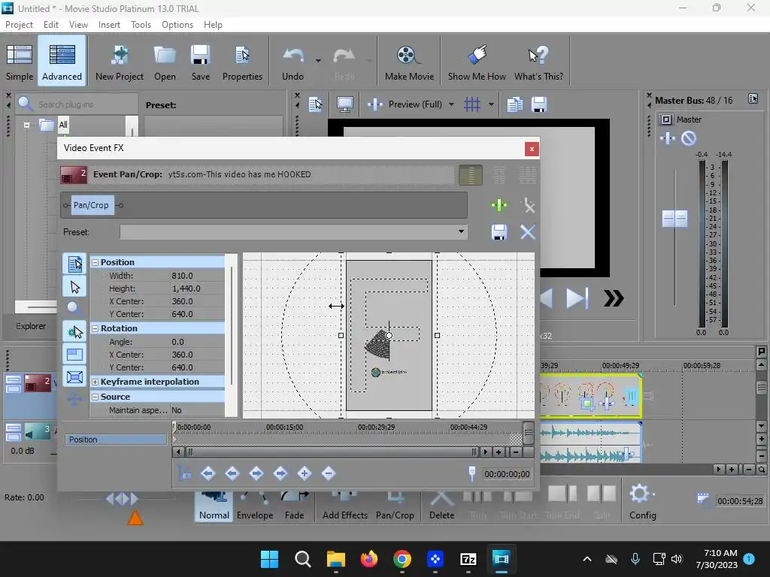Toggle Lock Aspect Ratio in Pan/Crop
The width and height of the screenshot is (770, 577).
(x=74, y=355)
